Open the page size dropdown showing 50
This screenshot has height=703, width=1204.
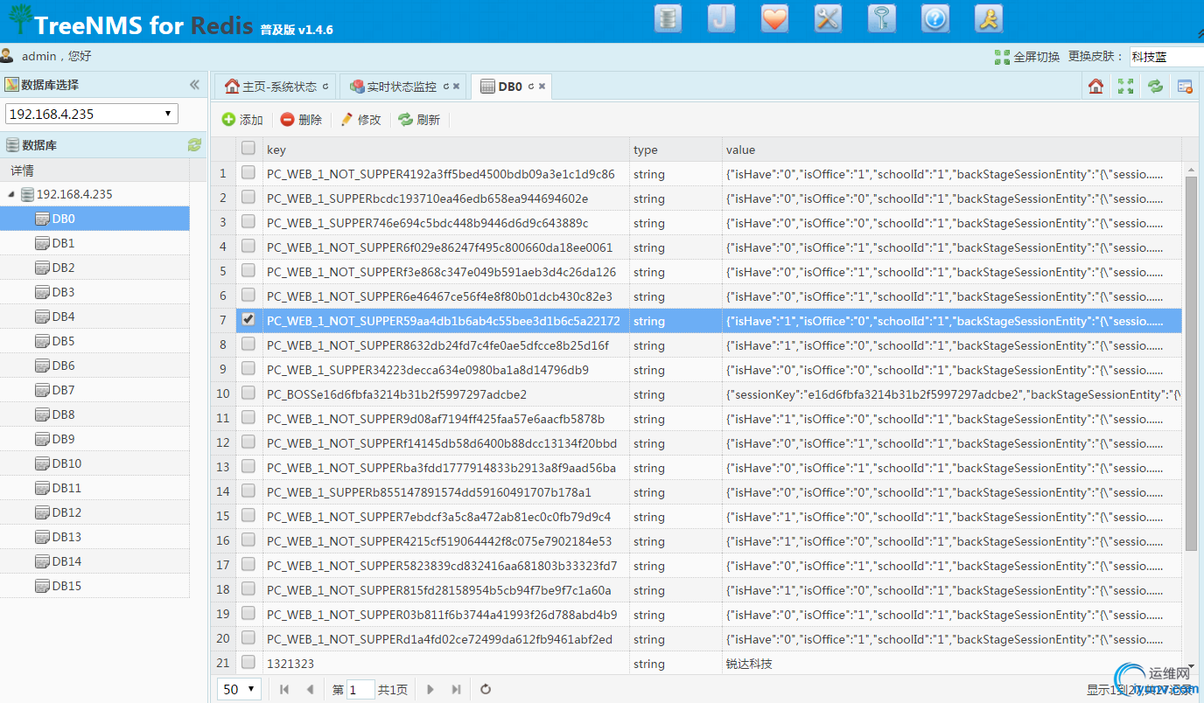pos(240,689)
